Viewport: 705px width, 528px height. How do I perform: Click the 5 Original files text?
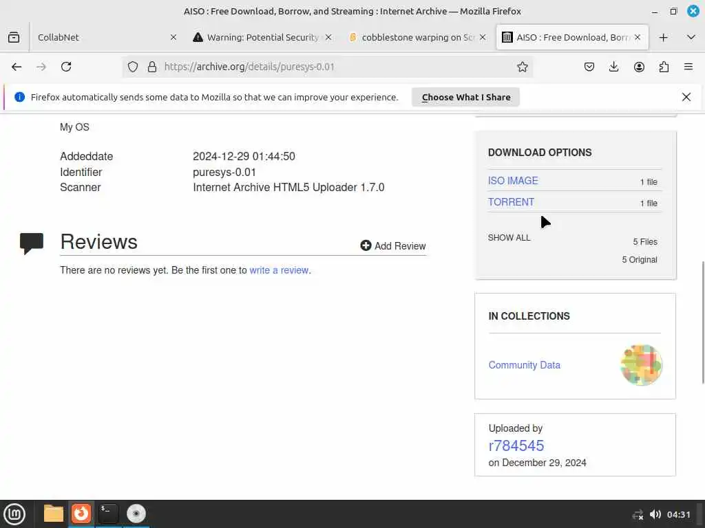[640, 259]
